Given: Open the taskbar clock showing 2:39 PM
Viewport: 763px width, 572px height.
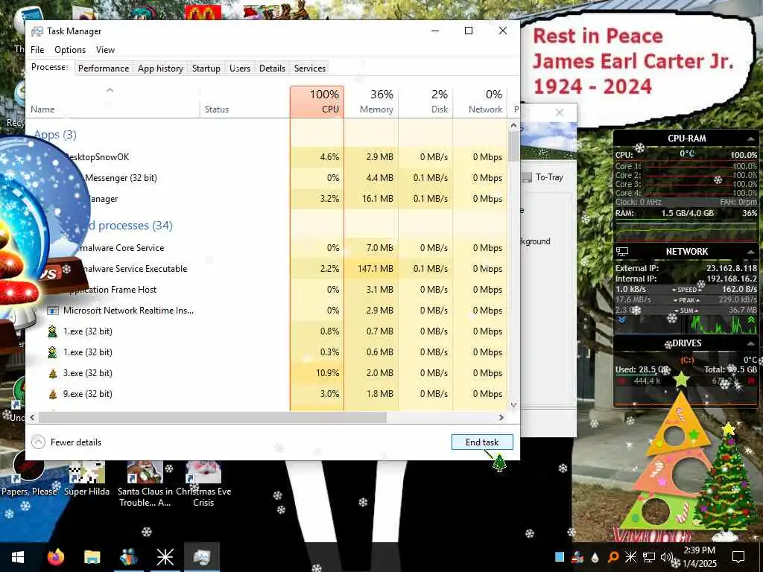Looking at the screenshot, I should 700,557.
